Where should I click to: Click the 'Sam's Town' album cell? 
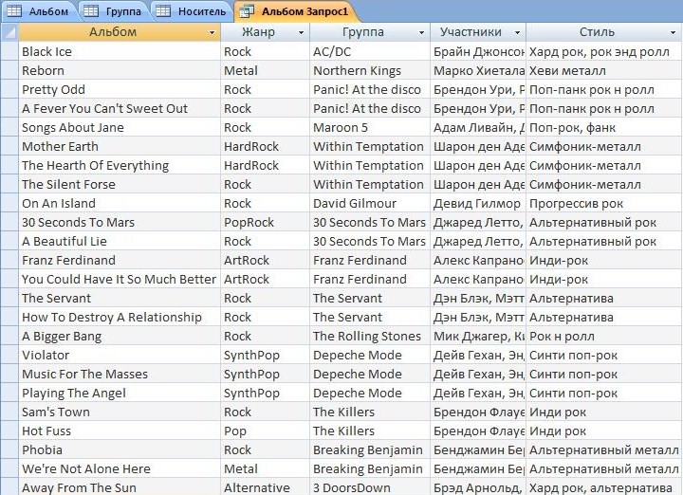click(120, 412)
